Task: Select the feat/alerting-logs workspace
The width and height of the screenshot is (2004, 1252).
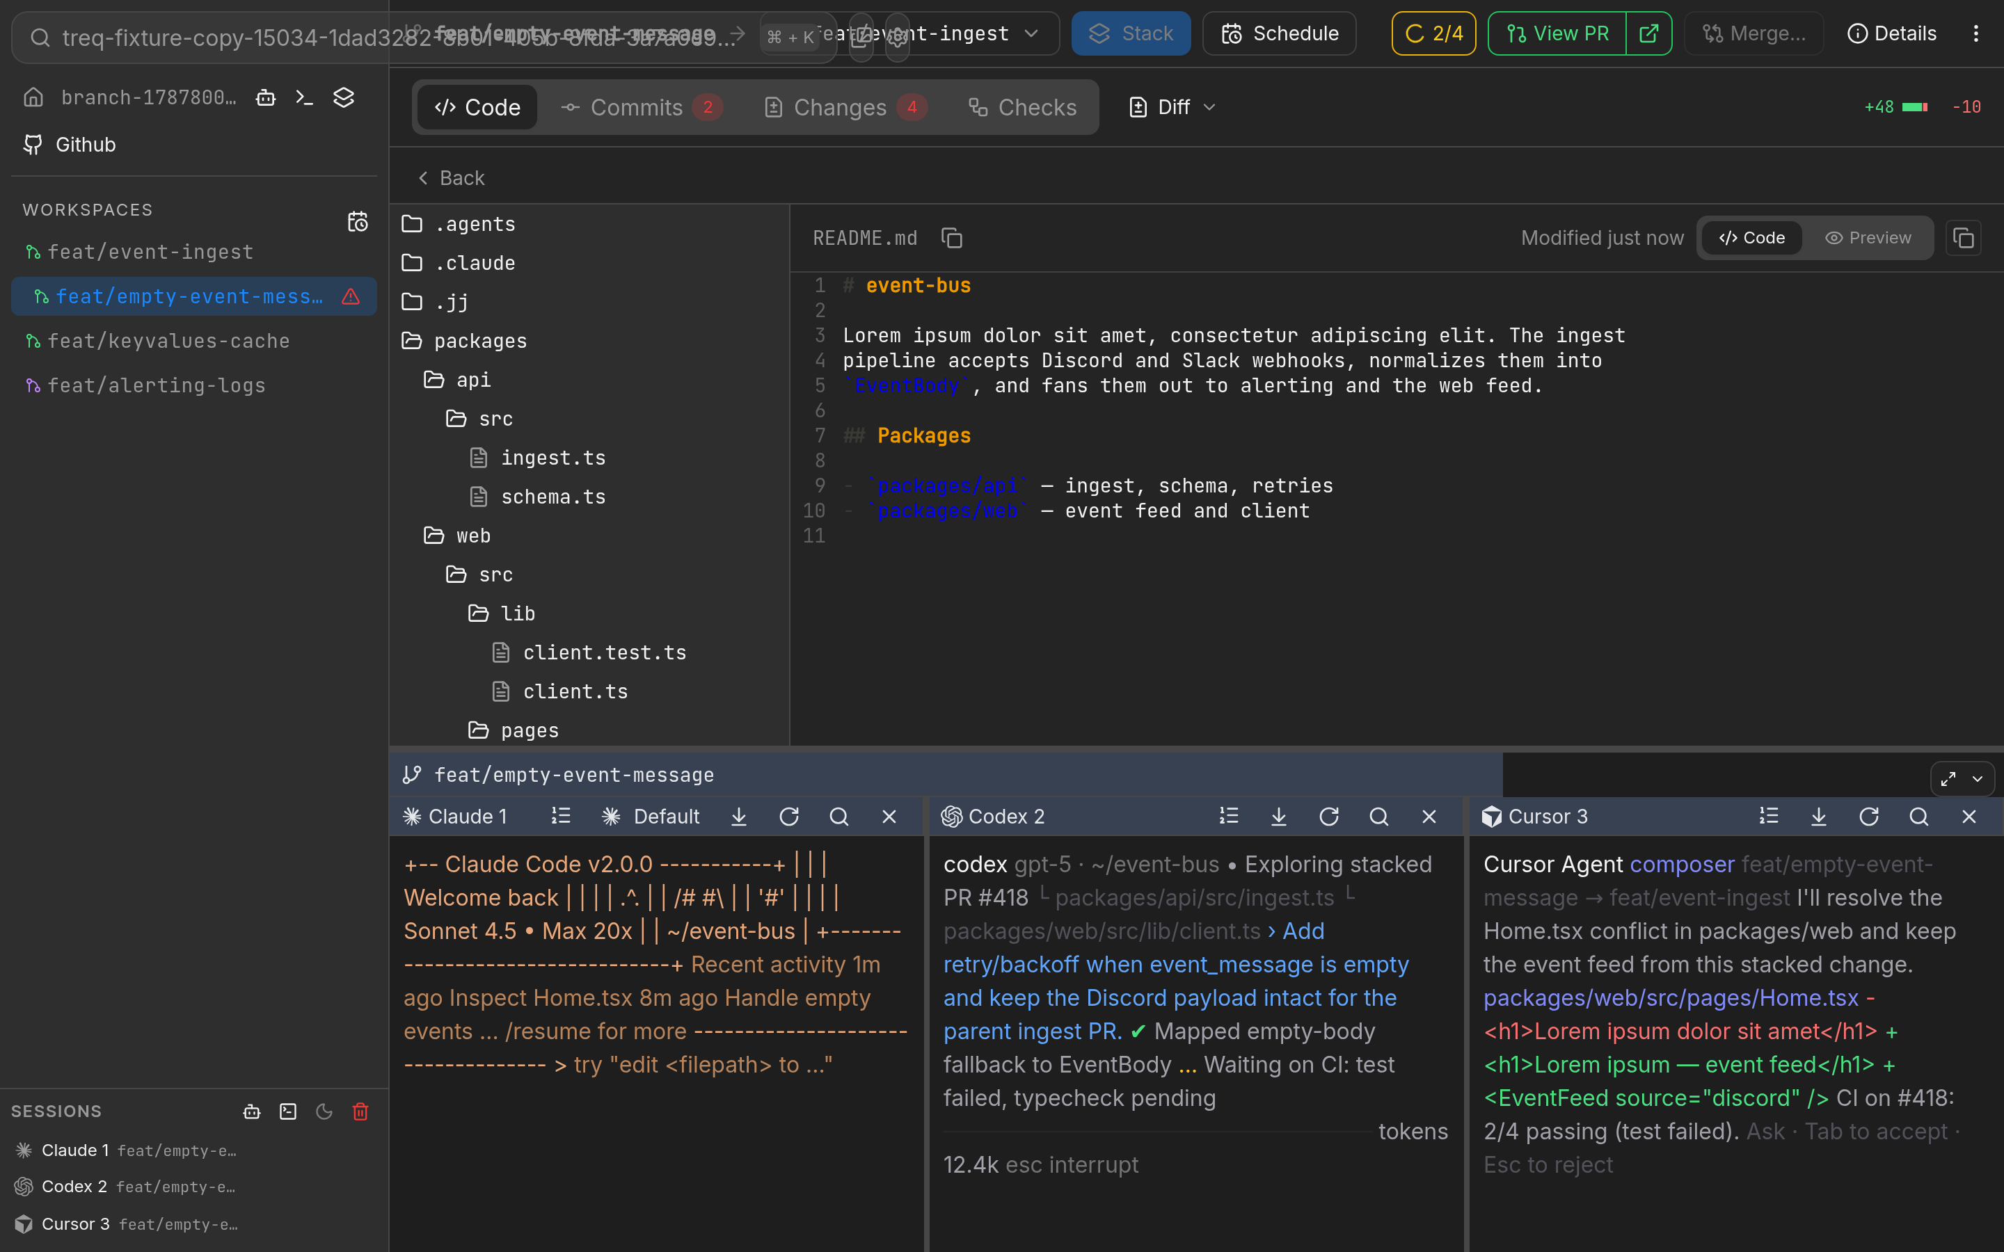Action: tap(193, 385)
